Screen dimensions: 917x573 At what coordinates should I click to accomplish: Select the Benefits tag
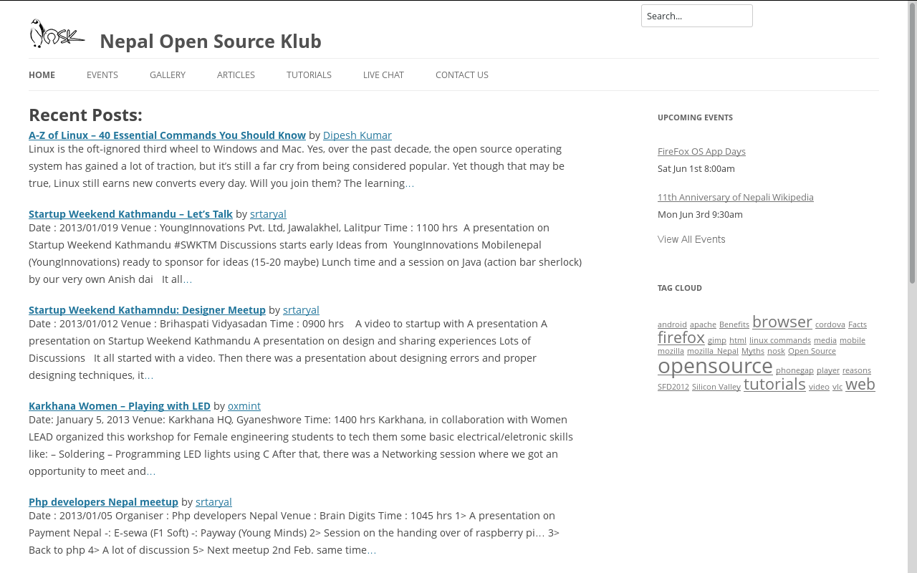point(734,324)
